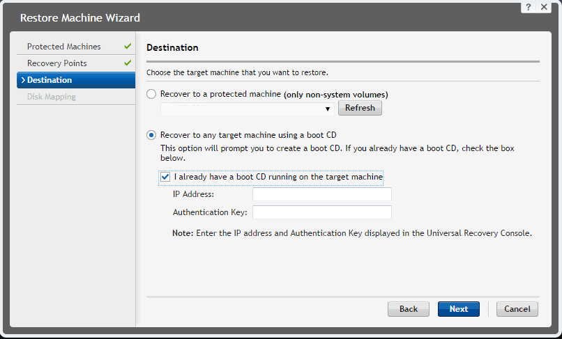The height and width of the screenshot is (339, 562).
Task: Cancel the restore wizard
Action: 517,309
